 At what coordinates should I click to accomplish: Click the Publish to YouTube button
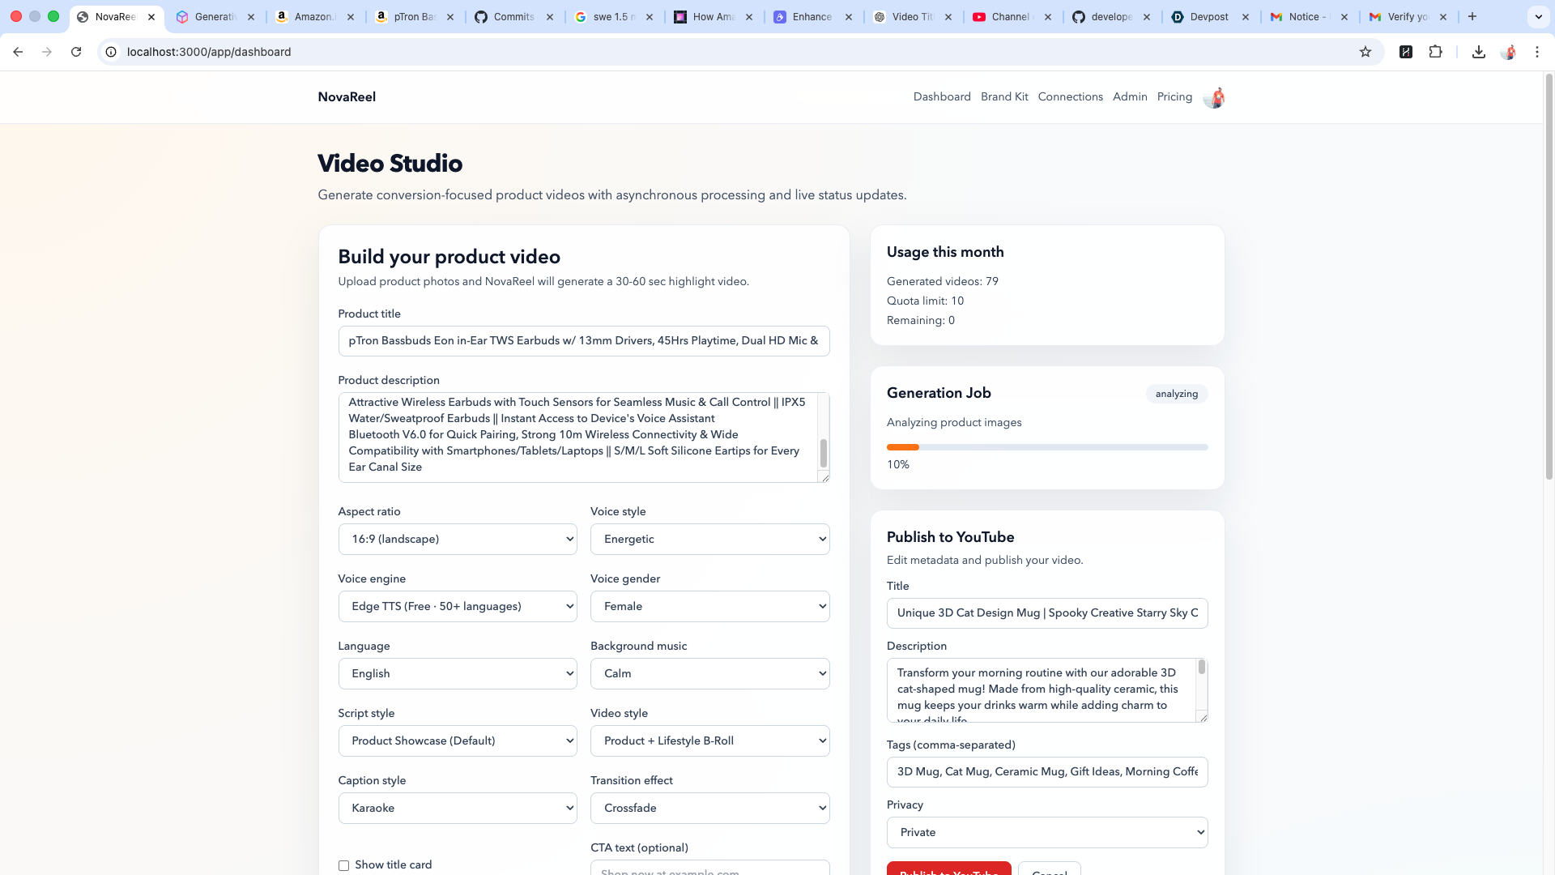click(x=948, y=869)
